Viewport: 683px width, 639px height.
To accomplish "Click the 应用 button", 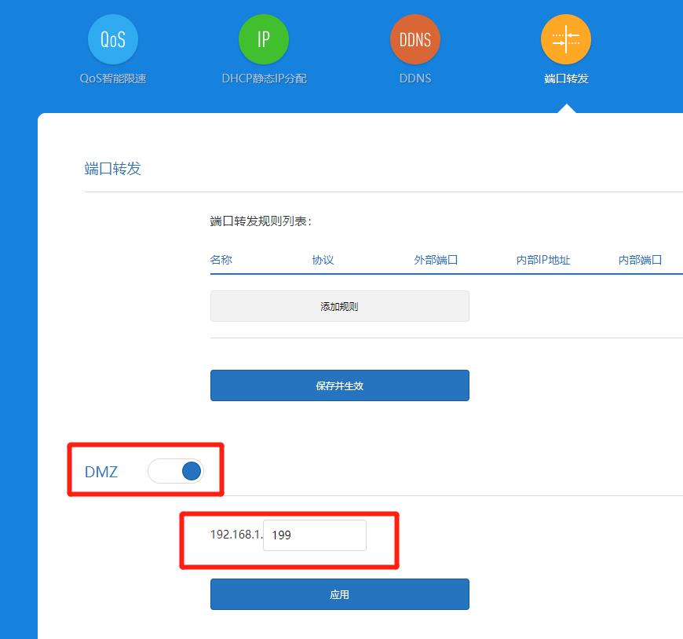I will [x=340, y=594].
